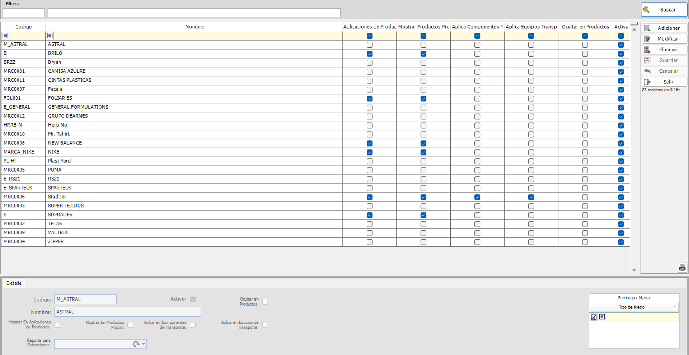
Task: Click the refresh icon in Reporte para Cotizaciones
Action: click(136, 344)
